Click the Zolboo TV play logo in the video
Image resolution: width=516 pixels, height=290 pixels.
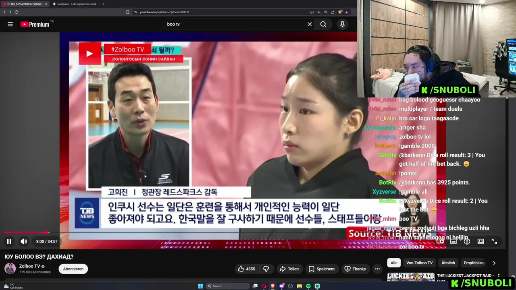coord(89,54)
